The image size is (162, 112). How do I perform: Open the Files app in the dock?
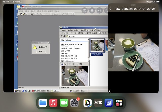(43, 103)
